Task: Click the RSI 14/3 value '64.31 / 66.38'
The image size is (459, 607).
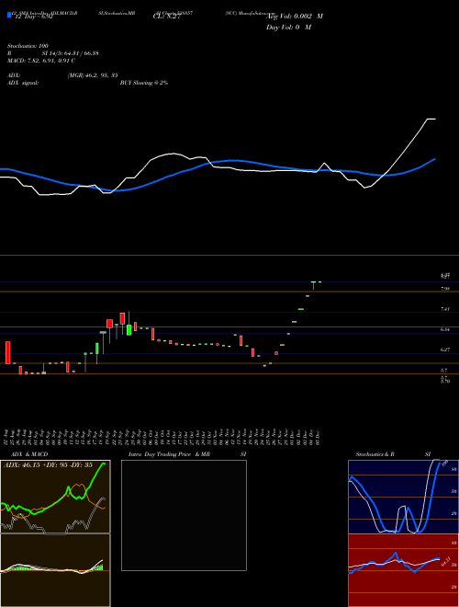Action: (x=83, y=53)
